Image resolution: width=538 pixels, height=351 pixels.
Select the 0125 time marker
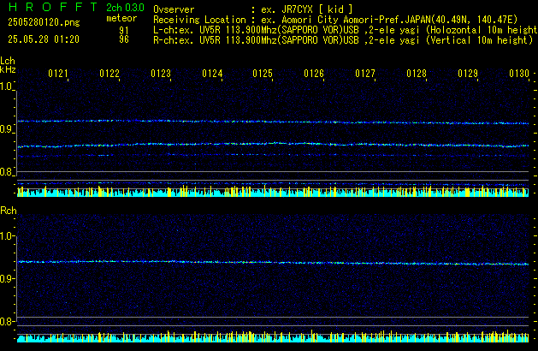pyautogui.click(x=263, y=74)
